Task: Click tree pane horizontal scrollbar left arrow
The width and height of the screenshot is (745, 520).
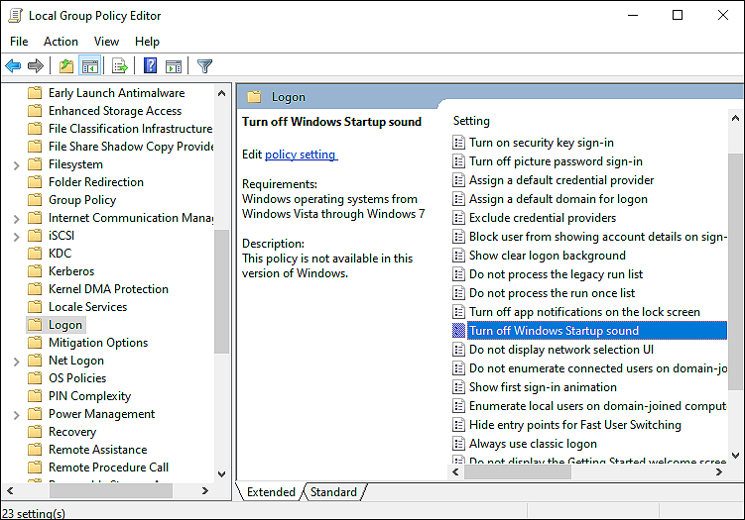Action: (10, 490)
